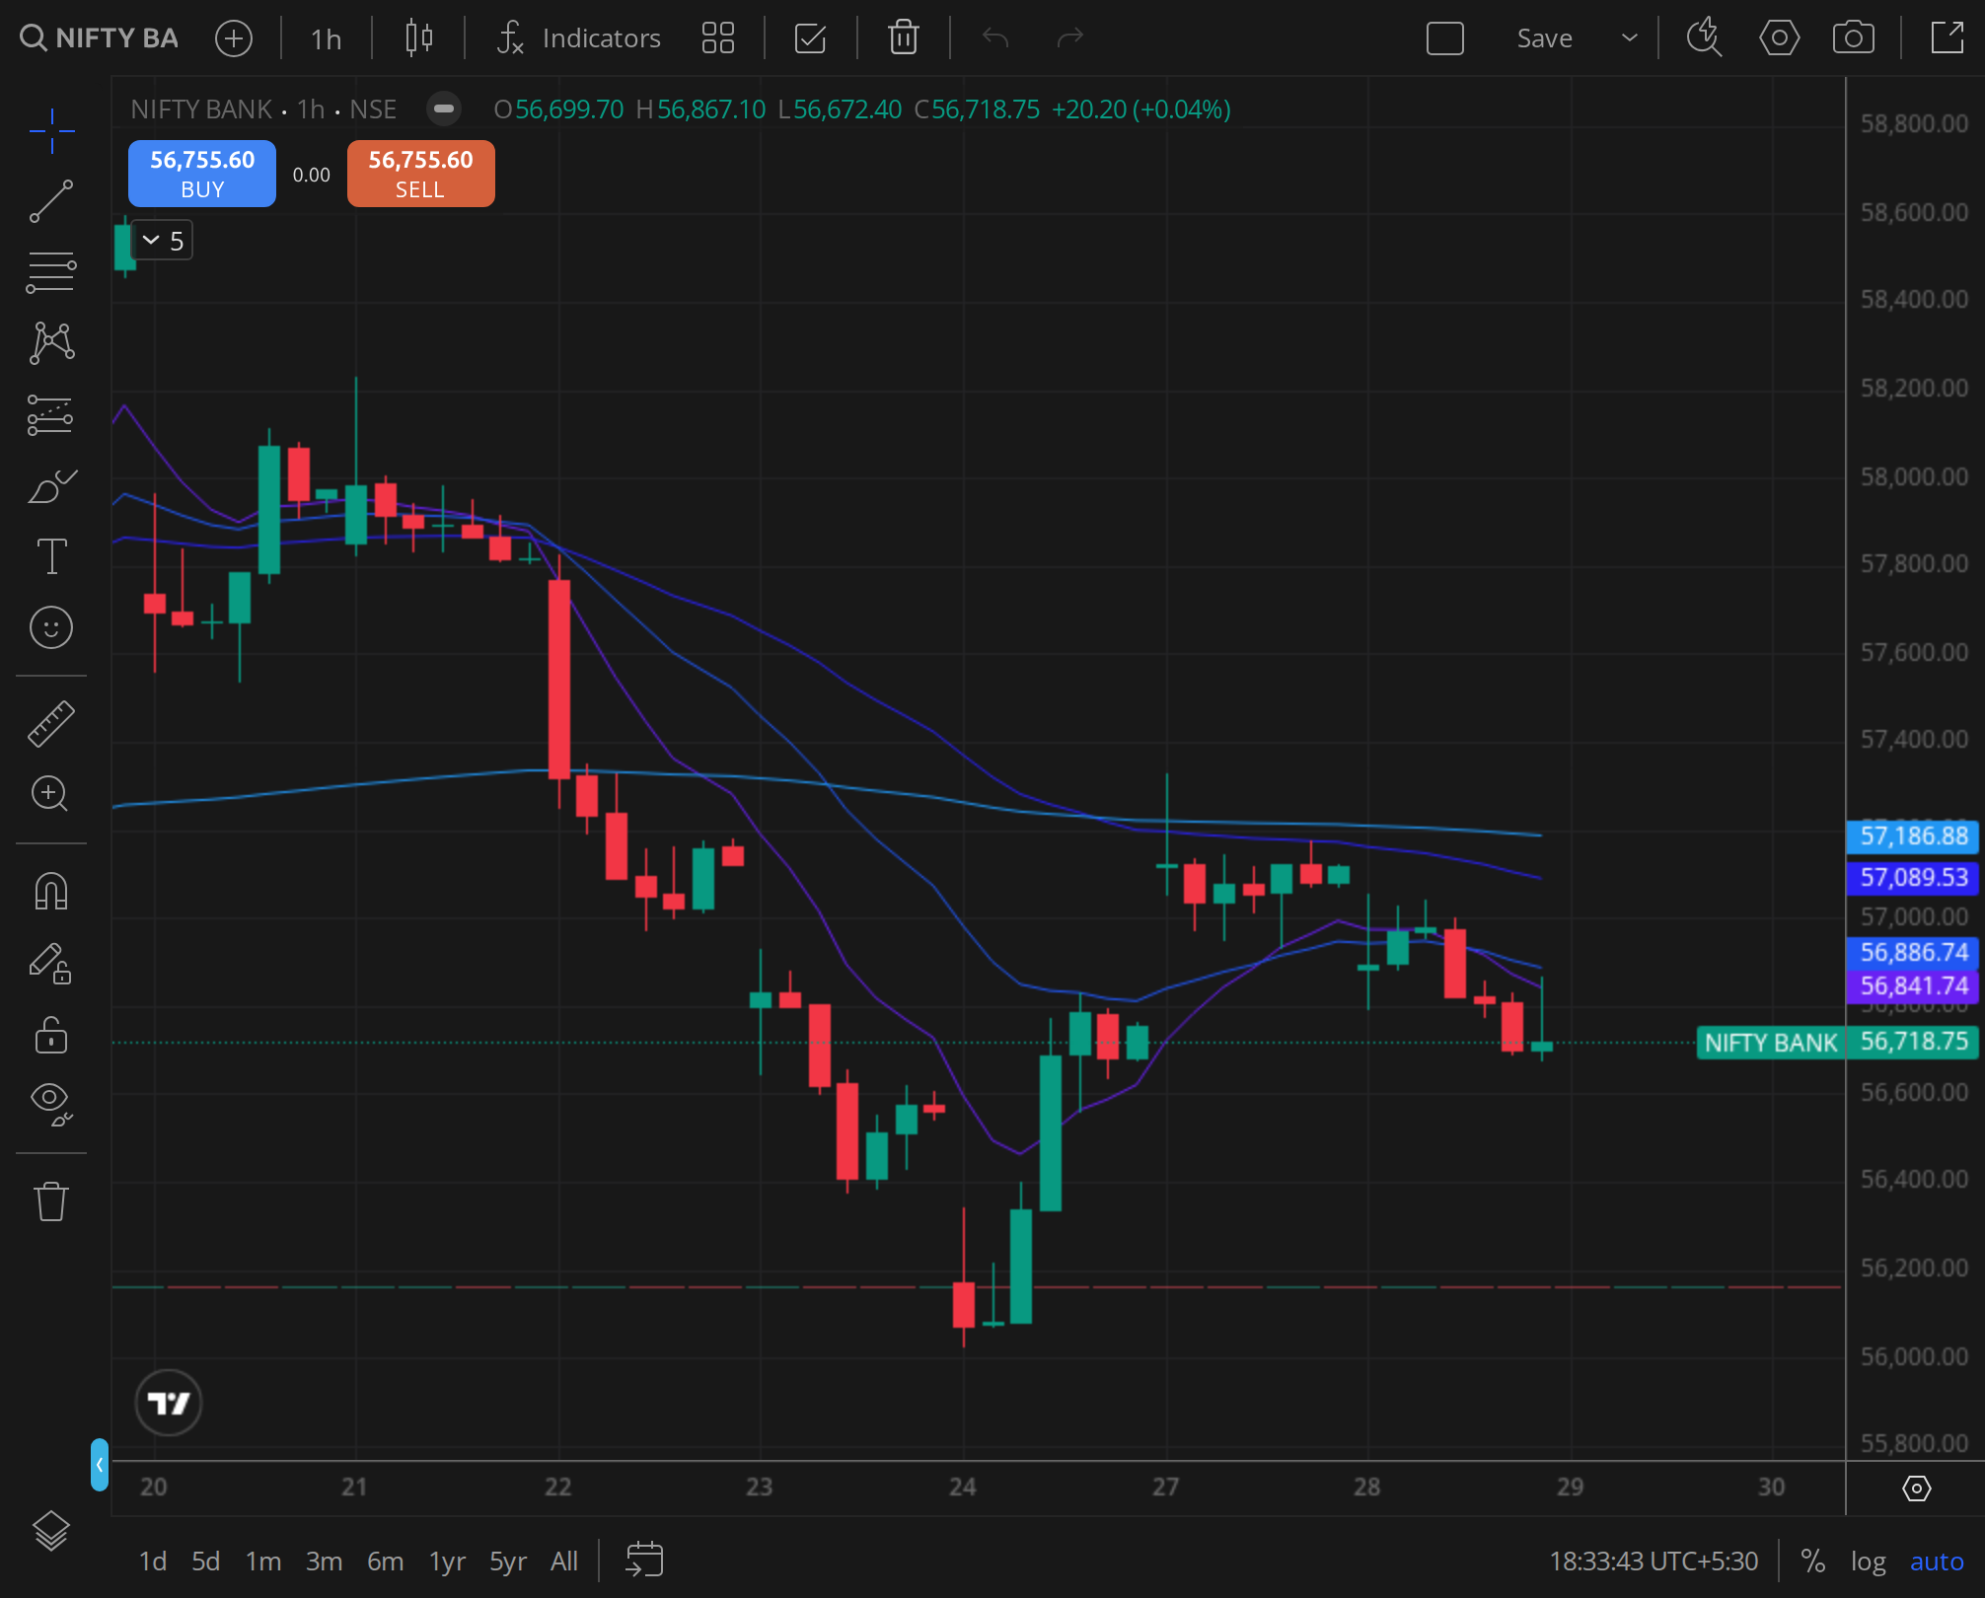Open the 1h interval selector
Image resolution: width=1985 pixels, height=1598 pixels.
326,38
